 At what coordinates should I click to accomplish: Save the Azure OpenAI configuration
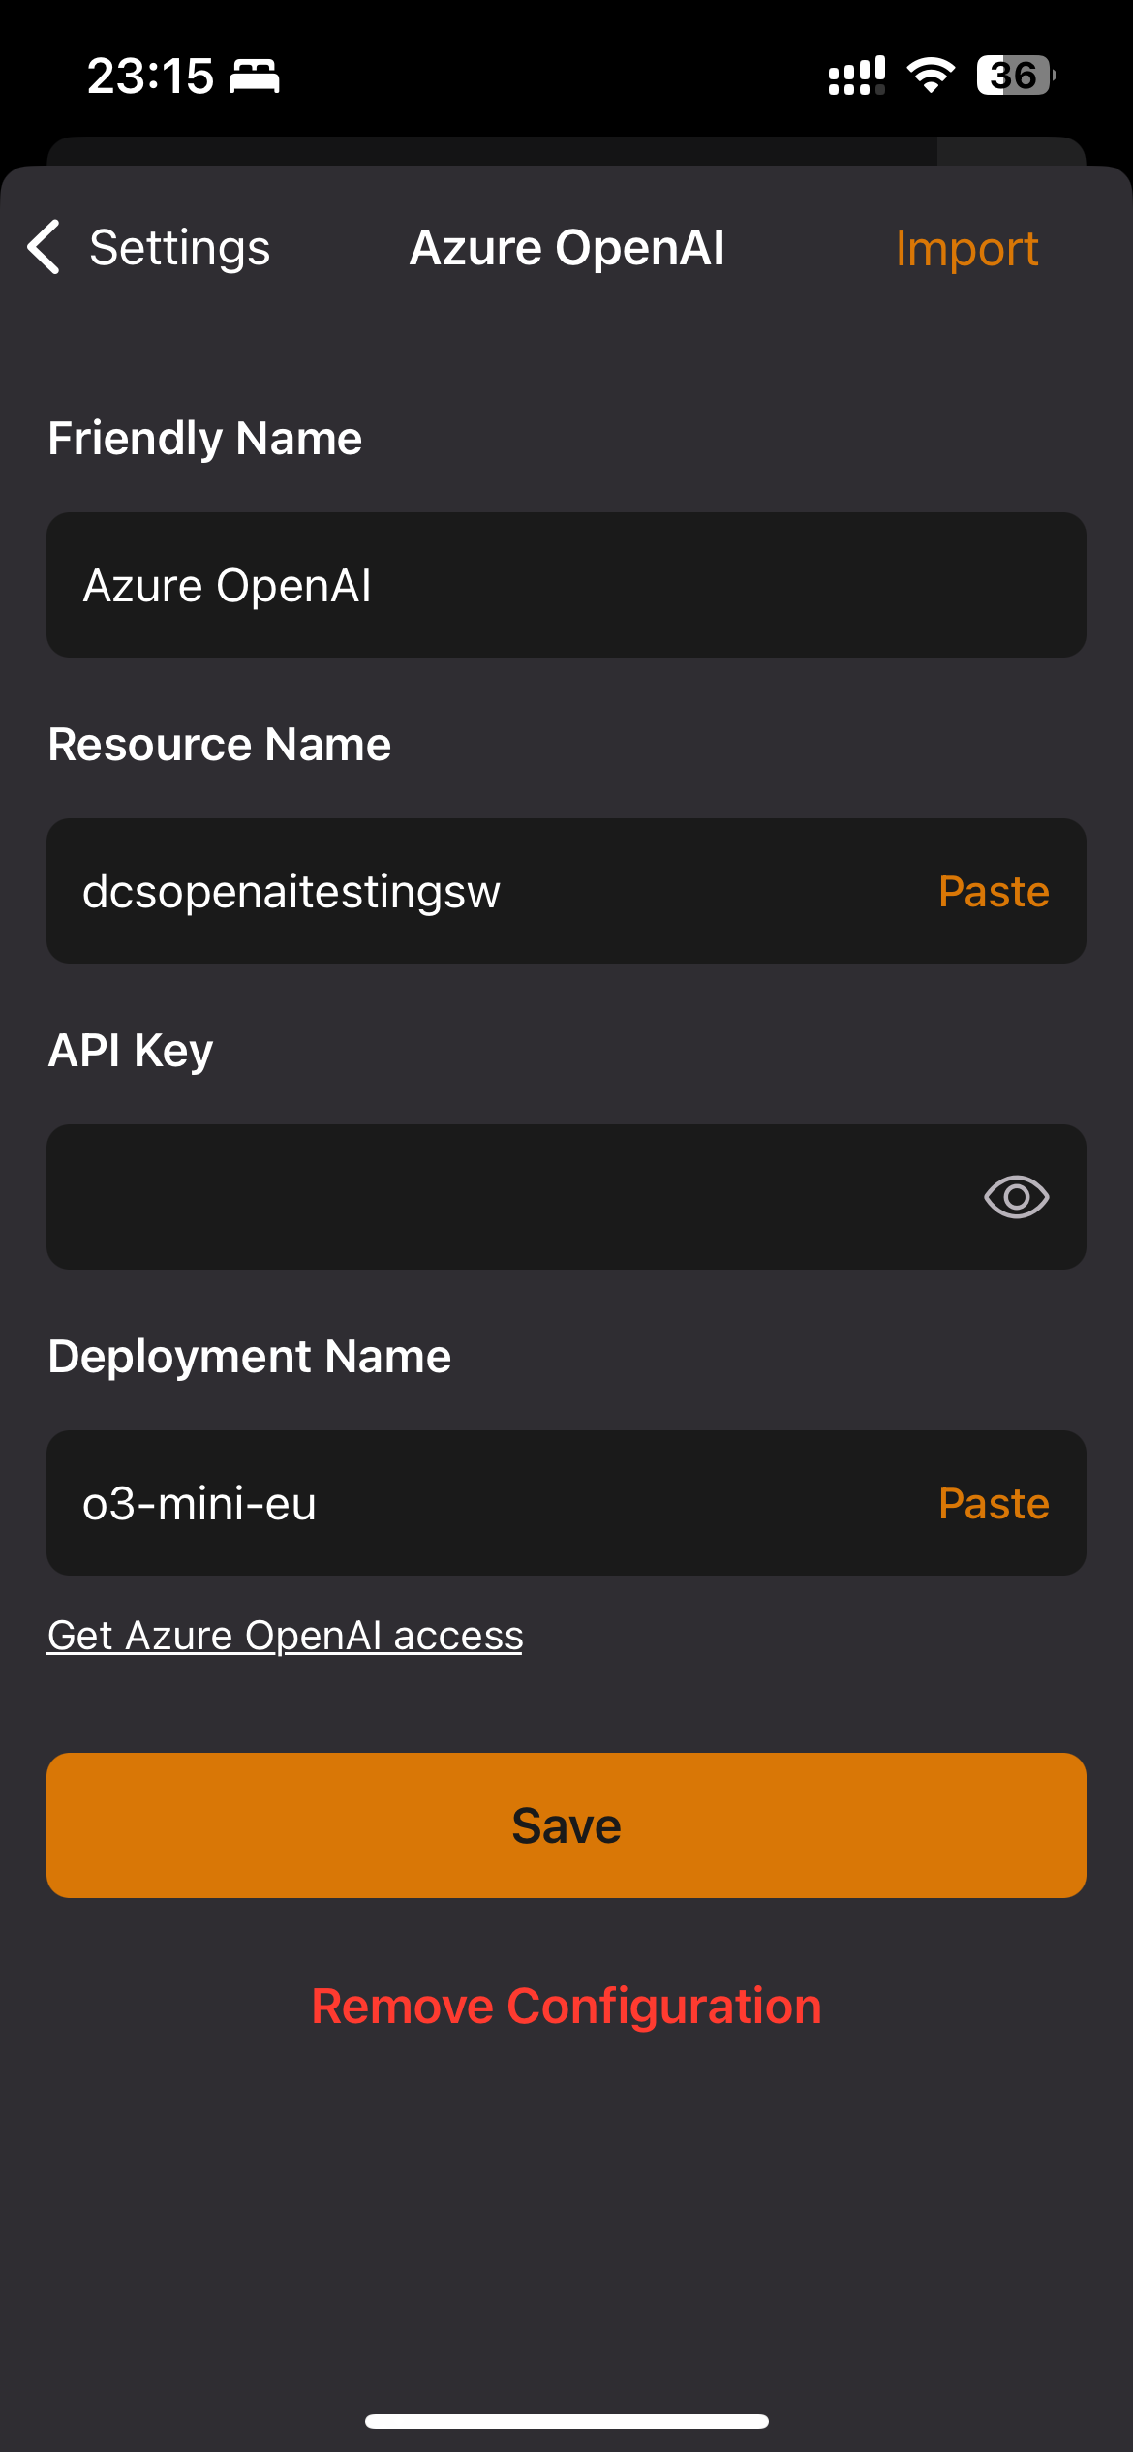(x=566, y=1825)
